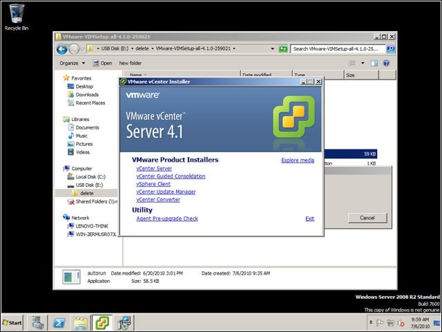Viewport: 442px width, 332px height.
Task: Launch vCenter Guided Consolidation installer
Action: [x=171, y=176]
